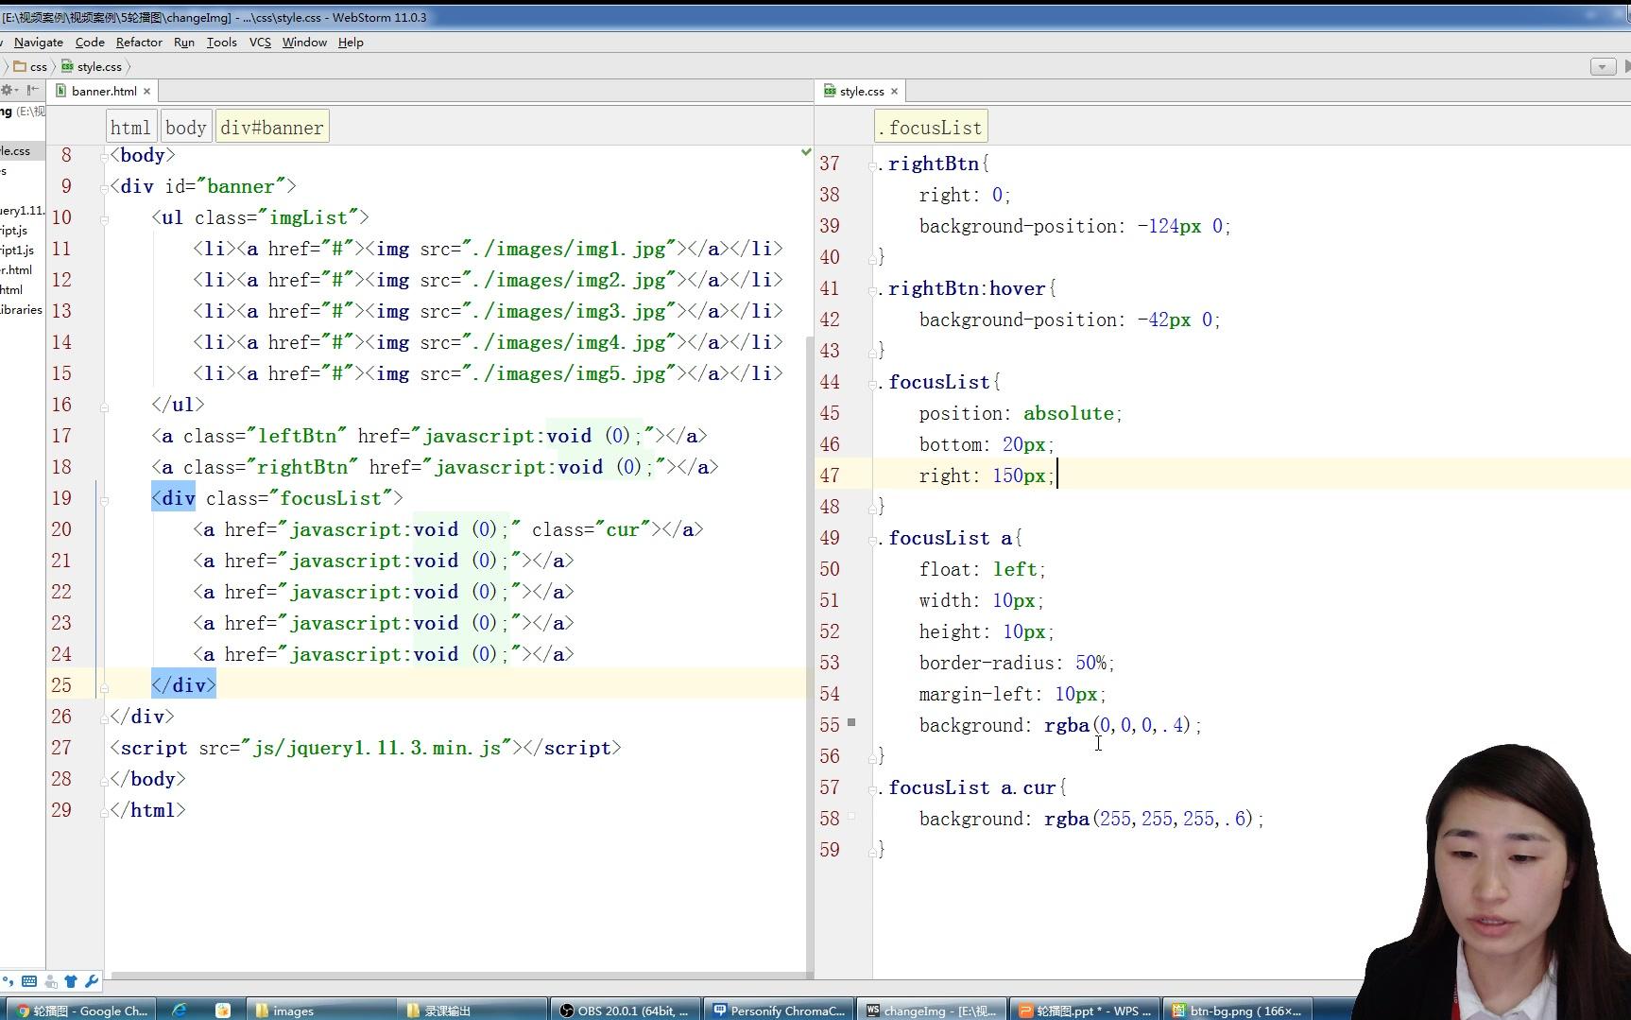Select the External Libraries project tree item

(x=21, y=310)
